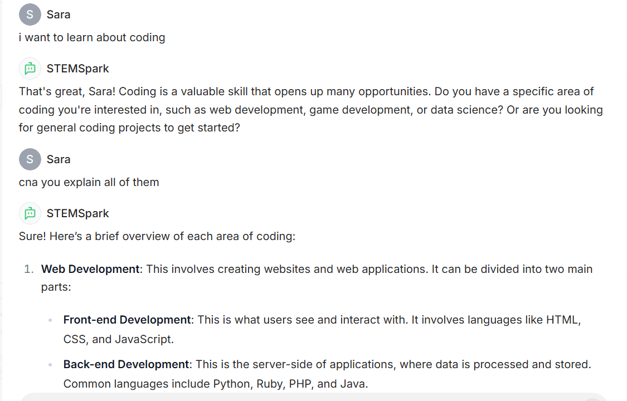Open Sara's name on the first message
627x401 pixels.
tap(59, 15)
